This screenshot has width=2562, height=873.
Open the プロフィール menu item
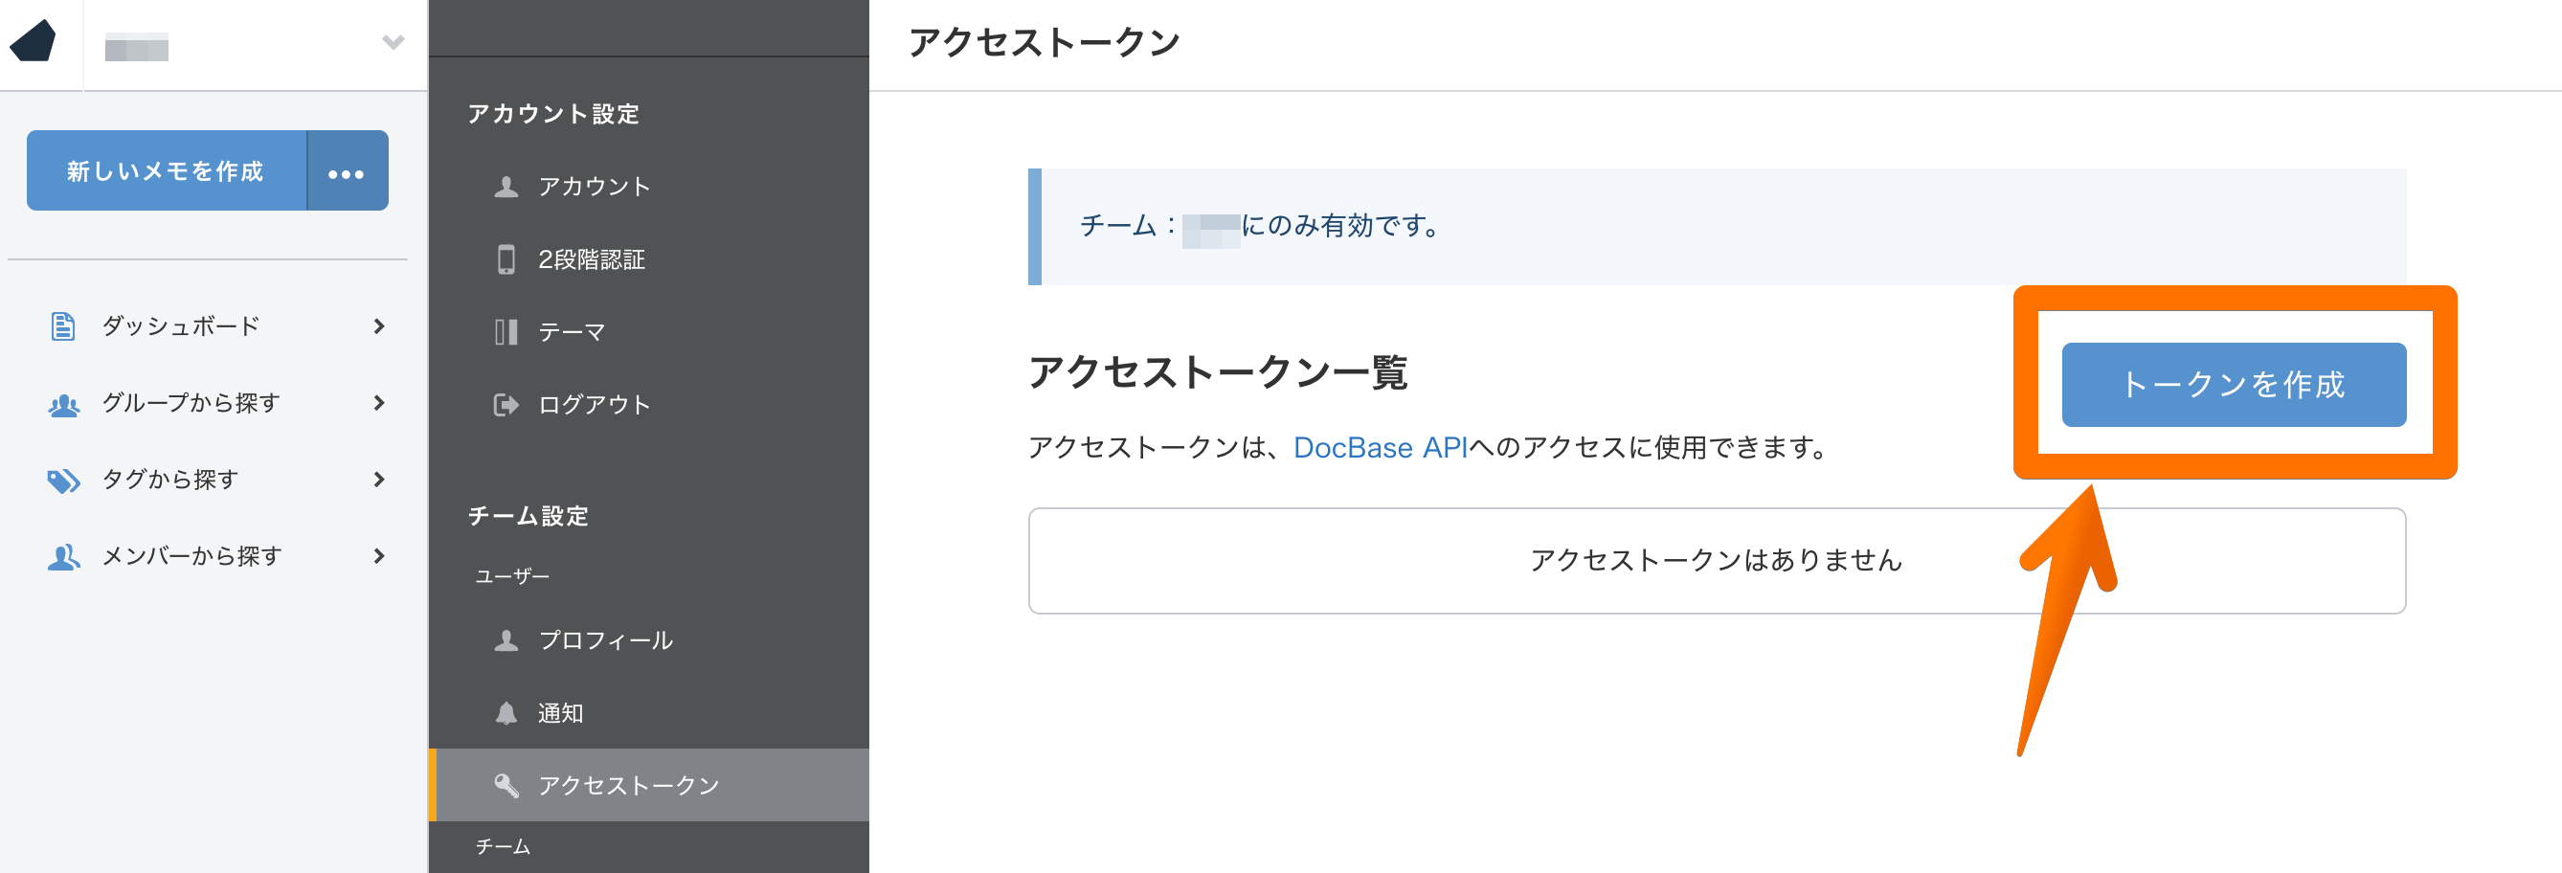605,640
